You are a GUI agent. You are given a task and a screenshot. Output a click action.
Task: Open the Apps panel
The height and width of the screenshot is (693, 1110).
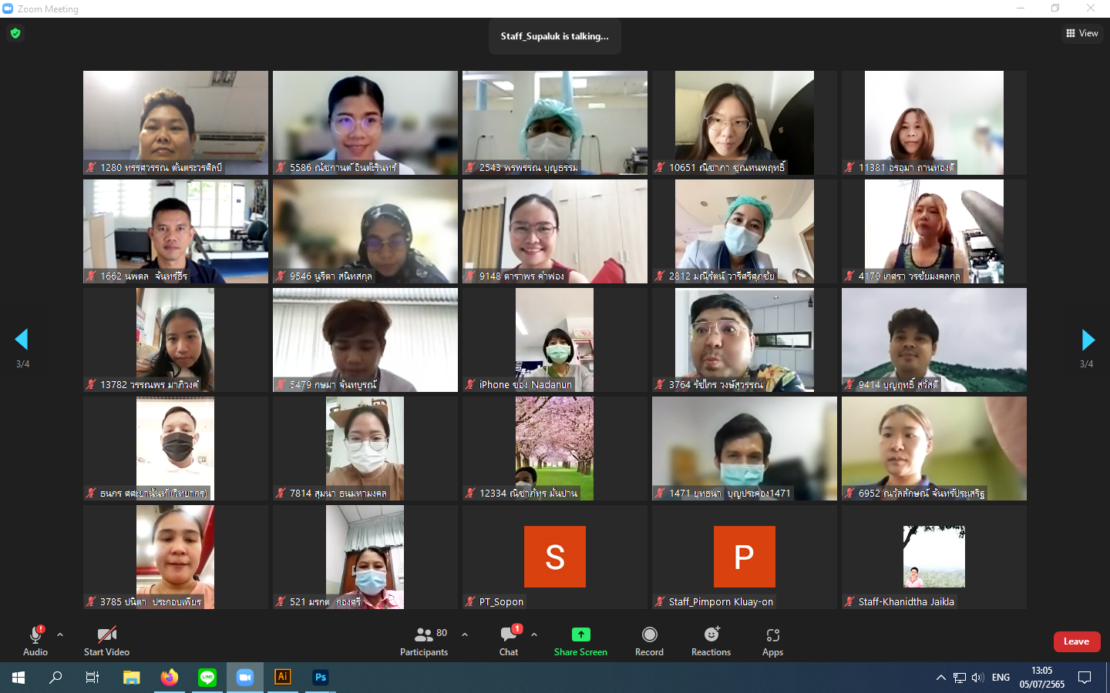(772, 641)
